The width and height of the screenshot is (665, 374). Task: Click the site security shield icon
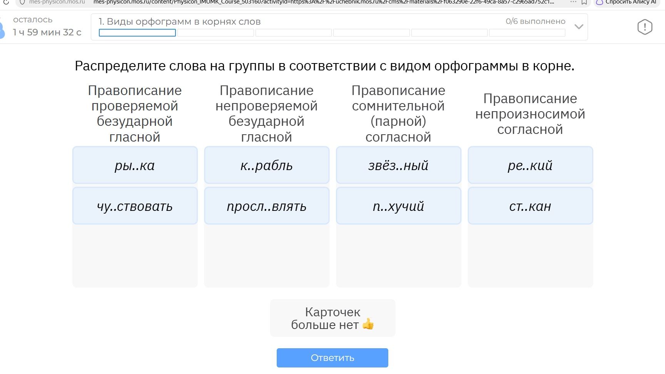coord(22,2)
